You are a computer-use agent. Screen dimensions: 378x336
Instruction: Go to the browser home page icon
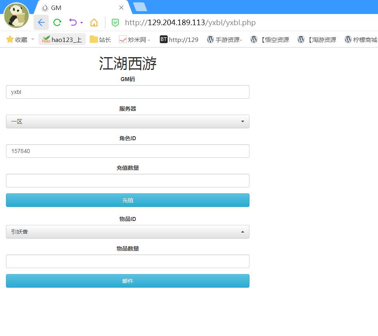tap(94, 22)
